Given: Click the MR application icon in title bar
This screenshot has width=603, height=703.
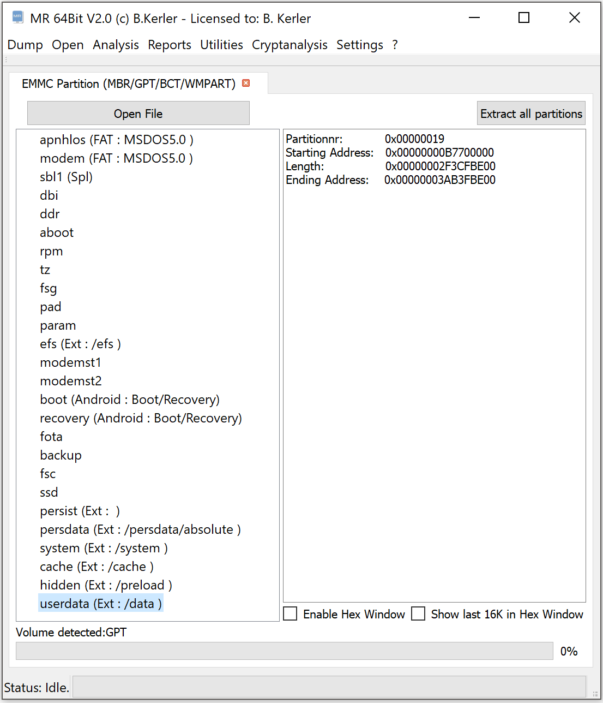Looking at the screenshot, I should 17,17.
